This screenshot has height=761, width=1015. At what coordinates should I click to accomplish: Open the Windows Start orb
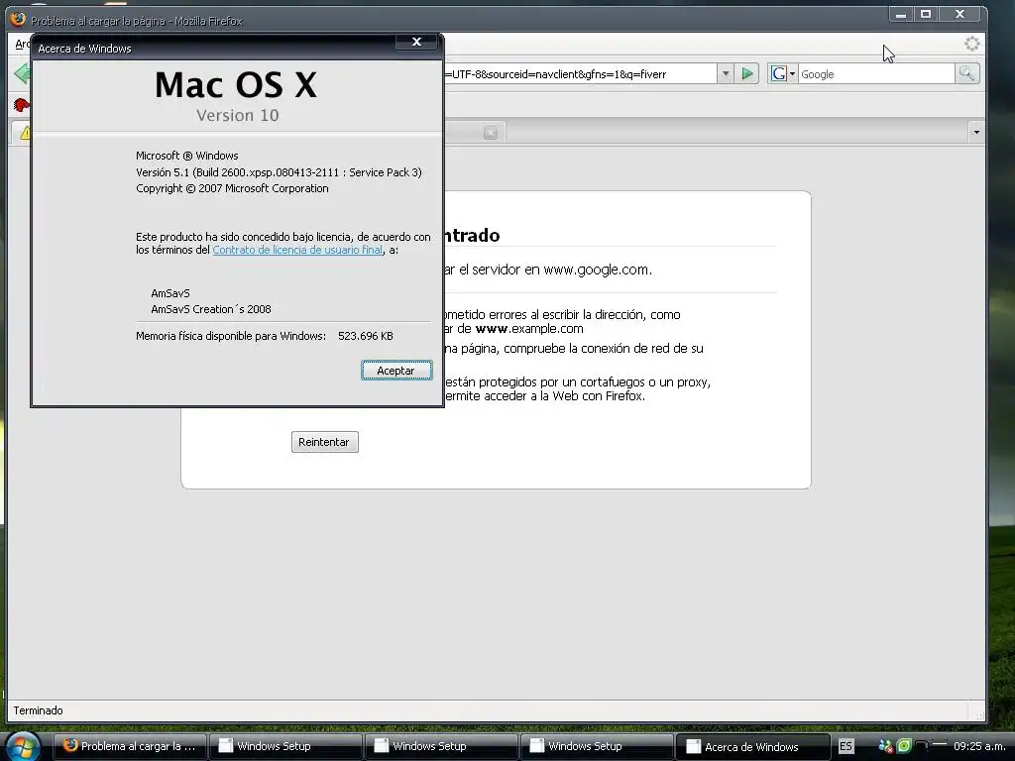pyautogui.click(x=24, y=746)
